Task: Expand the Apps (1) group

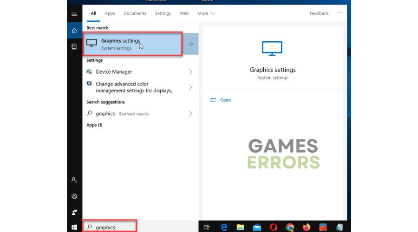Action: click(94, 125)
